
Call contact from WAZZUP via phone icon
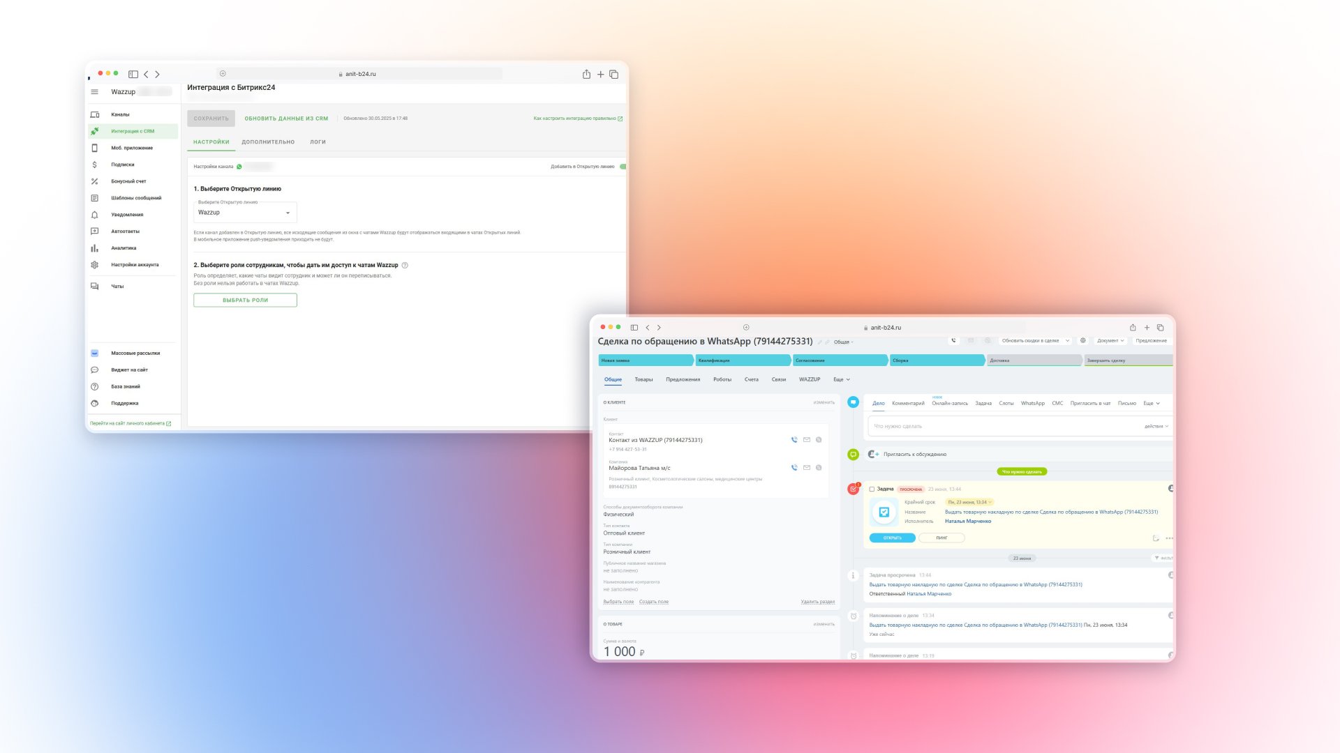click(x=794, y=440)
